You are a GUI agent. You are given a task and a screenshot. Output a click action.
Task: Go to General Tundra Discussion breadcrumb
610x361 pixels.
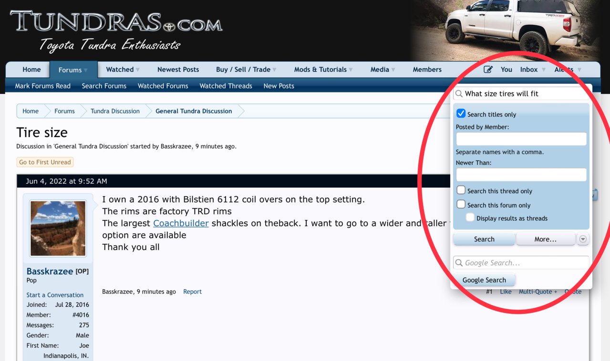click(194, 111)
